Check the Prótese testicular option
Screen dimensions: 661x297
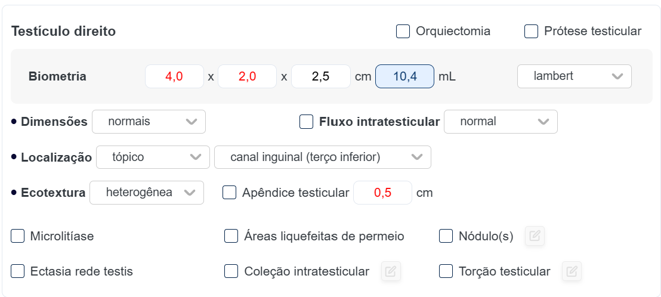[x=531, y=32]
